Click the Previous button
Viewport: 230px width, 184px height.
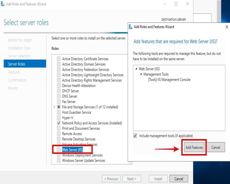111,179
